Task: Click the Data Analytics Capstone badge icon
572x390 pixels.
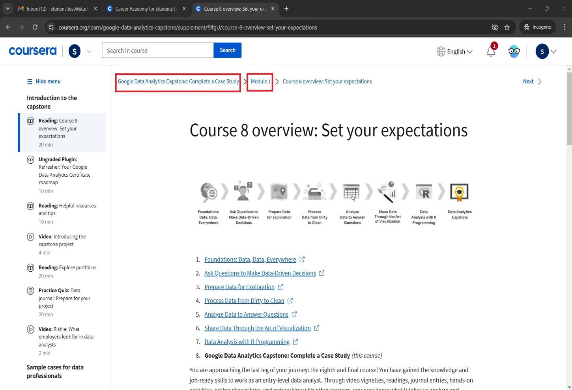Action: click(459, 192)
